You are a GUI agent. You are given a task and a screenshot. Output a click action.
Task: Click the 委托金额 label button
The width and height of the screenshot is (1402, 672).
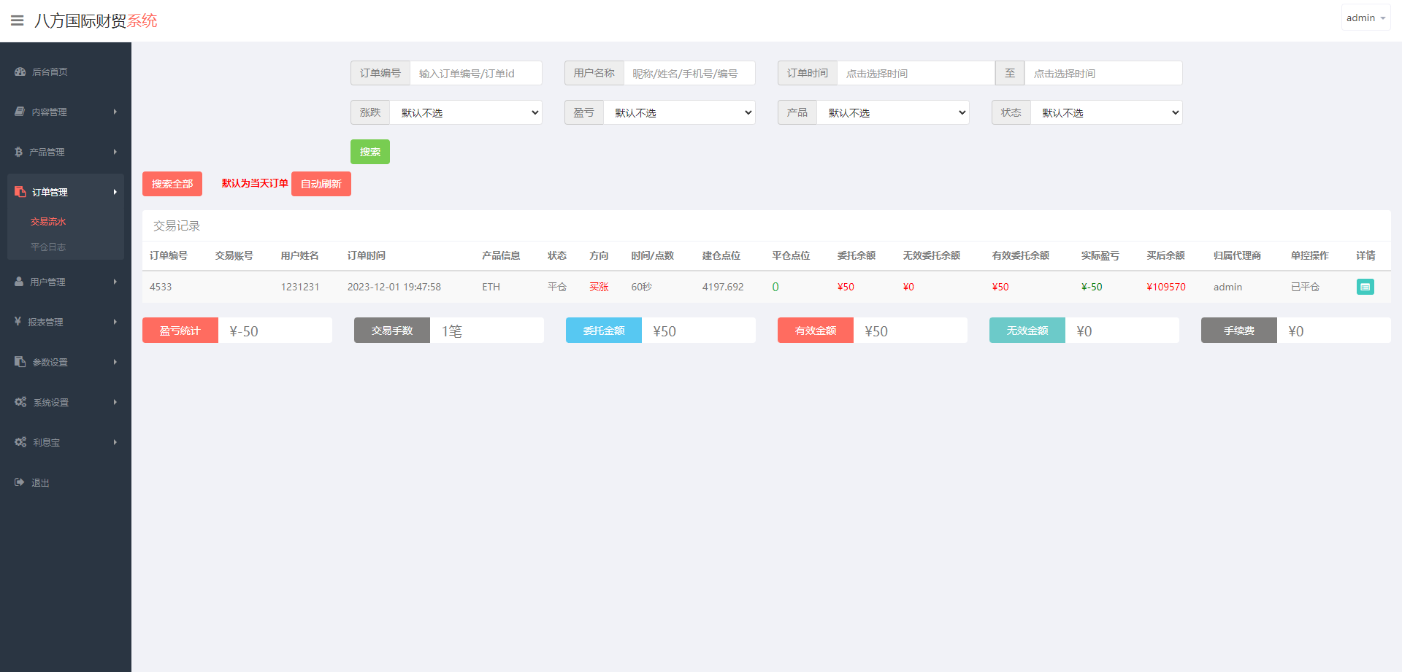(604, 331)
